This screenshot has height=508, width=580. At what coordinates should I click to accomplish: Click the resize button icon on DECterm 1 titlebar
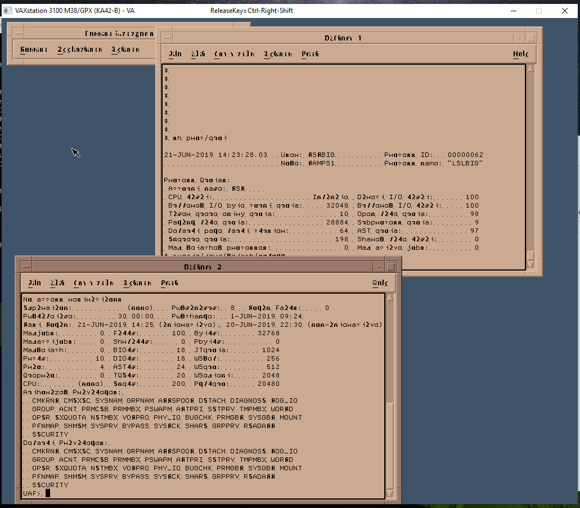(531, 37)
